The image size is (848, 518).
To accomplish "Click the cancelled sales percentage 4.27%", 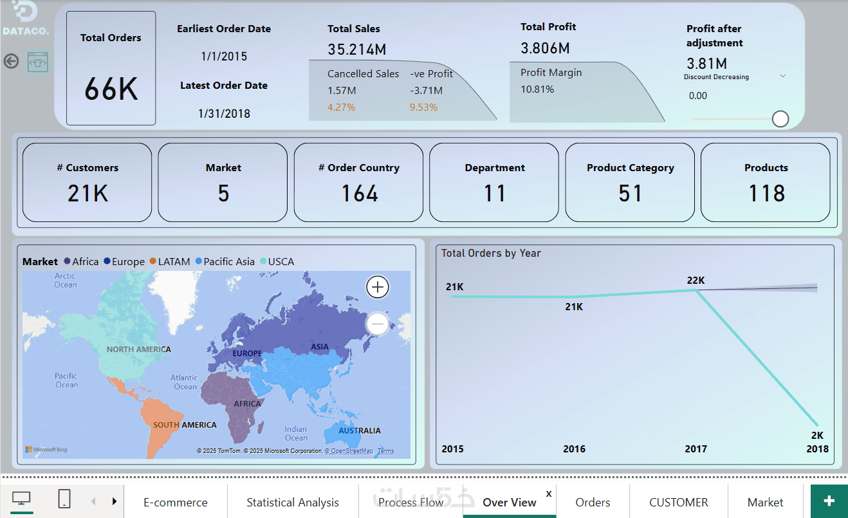I will [342, 107].
